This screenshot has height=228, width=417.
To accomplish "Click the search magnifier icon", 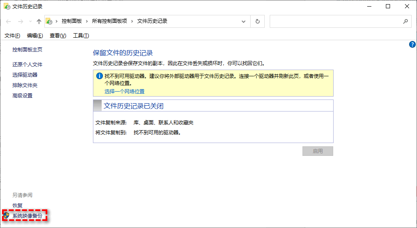I will [405, 22].
